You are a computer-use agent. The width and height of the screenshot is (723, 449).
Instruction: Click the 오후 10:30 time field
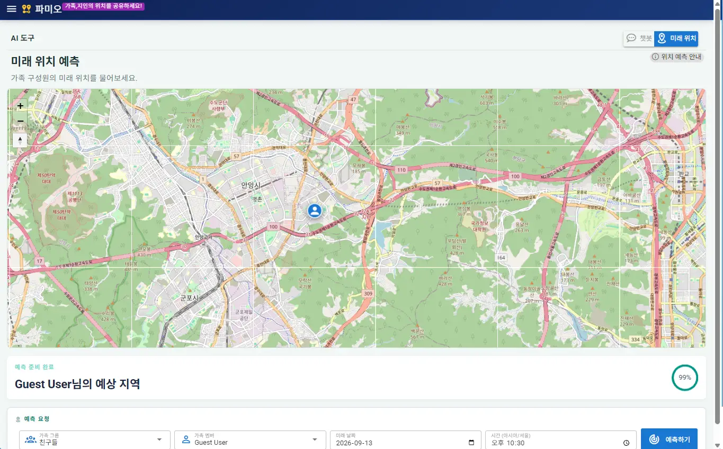point(561,440)
